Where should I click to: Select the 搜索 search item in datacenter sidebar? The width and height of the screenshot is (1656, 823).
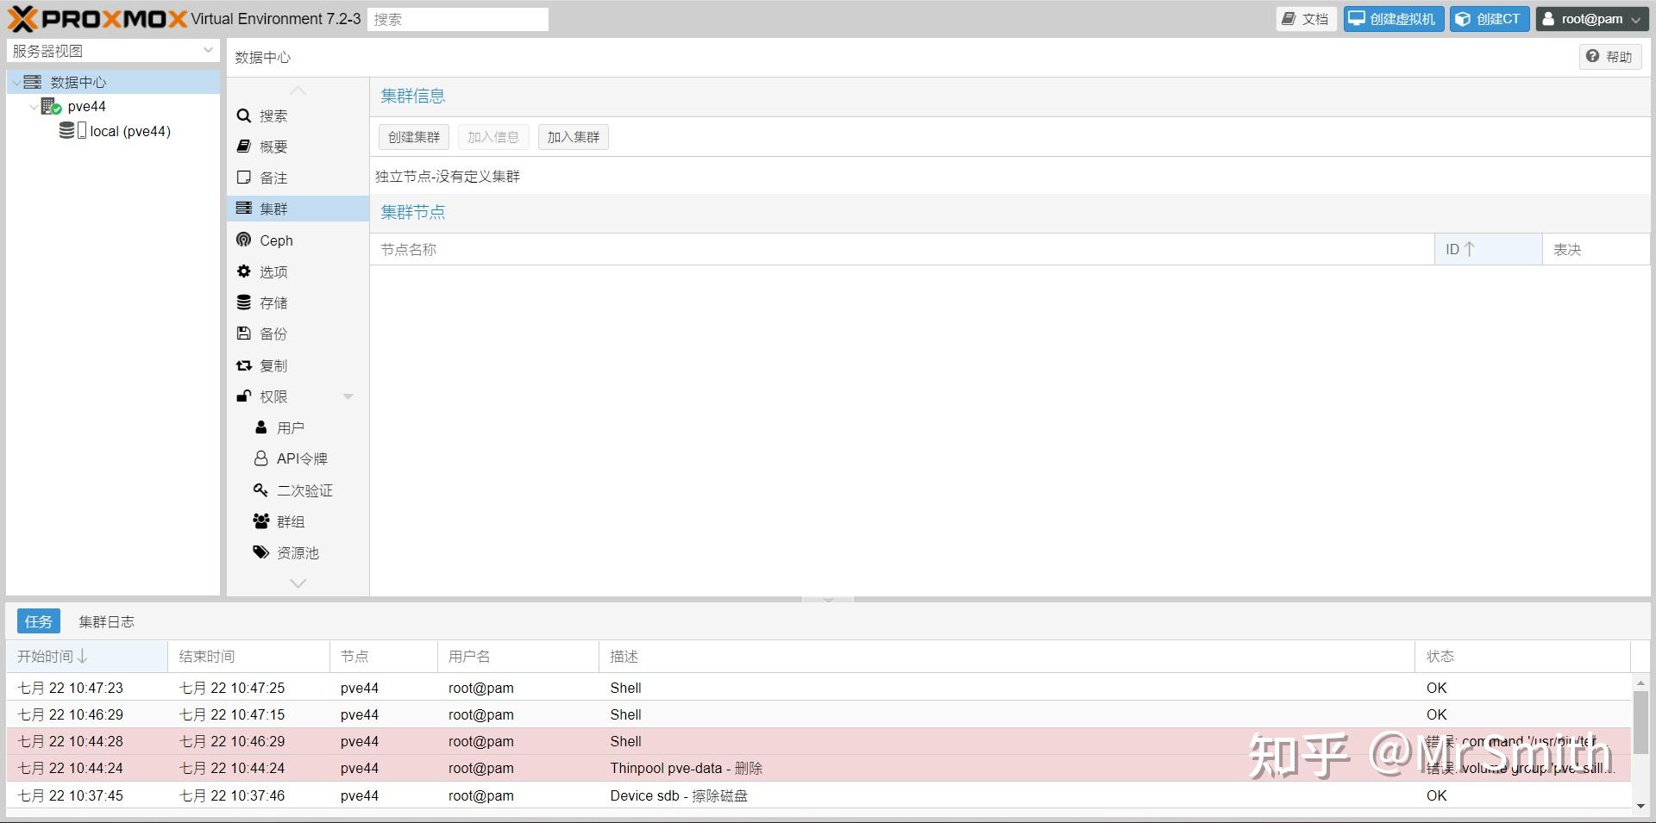pyautogui.click(x=273, y=115)
